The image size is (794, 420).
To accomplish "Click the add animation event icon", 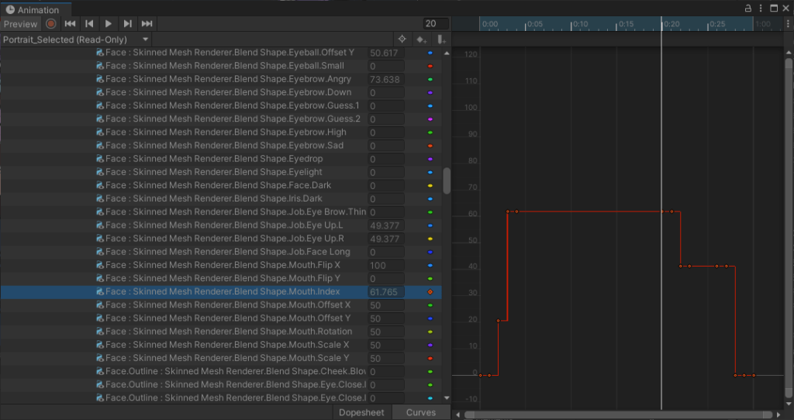I will [440, 39].
